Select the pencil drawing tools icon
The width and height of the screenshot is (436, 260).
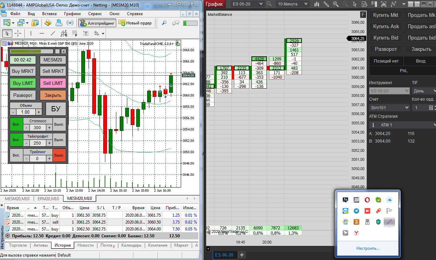326,4
